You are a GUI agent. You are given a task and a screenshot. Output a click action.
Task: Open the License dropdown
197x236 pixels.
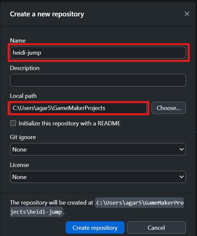coord(98,177)
